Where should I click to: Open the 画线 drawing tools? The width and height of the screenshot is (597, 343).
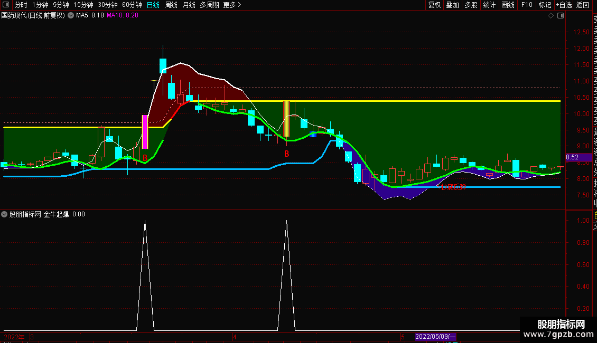click(508, 5)
